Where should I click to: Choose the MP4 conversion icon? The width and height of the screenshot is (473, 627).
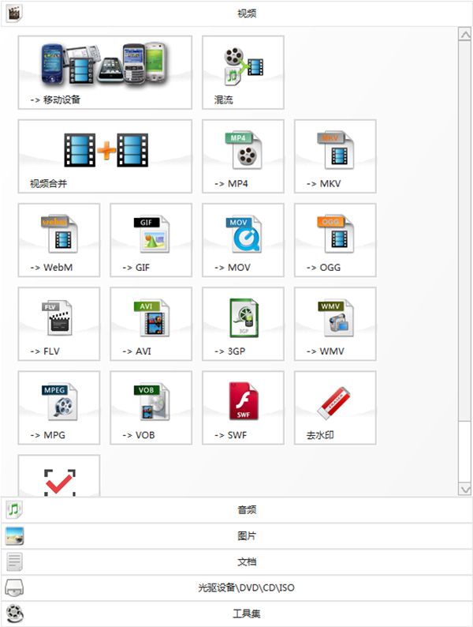(x=243, y=156)
